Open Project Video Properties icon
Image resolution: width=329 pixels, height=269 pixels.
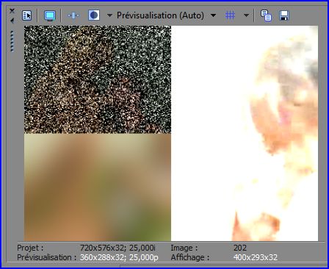pos(26,15)
